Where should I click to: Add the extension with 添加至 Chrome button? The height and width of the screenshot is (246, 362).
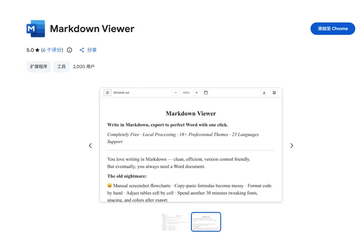pos(333,29)
